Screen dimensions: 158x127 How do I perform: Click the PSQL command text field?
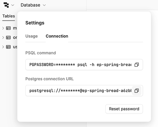pos(84,65)
